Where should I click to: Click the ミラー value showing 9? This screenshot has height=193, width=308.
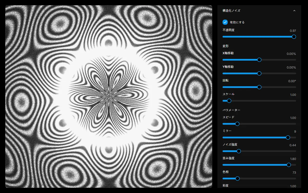pos(295,131)
